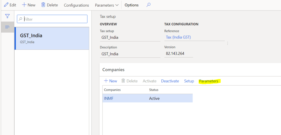Click the Edit pencil icon
Screen dimensions: 281x135
pos(6,5)
